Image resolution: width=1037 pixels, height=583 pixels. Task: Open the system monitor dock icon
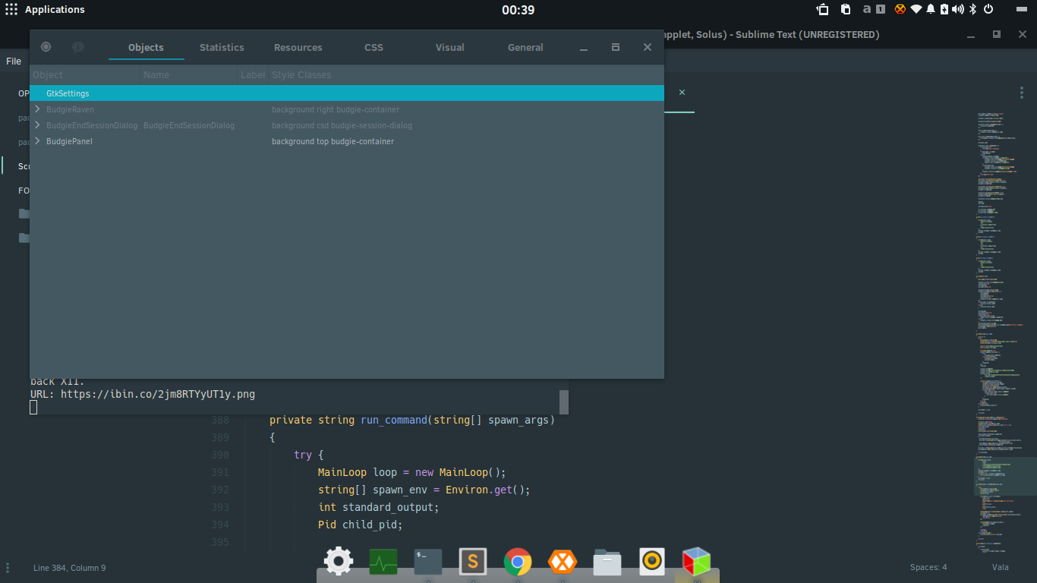[383, 562]
